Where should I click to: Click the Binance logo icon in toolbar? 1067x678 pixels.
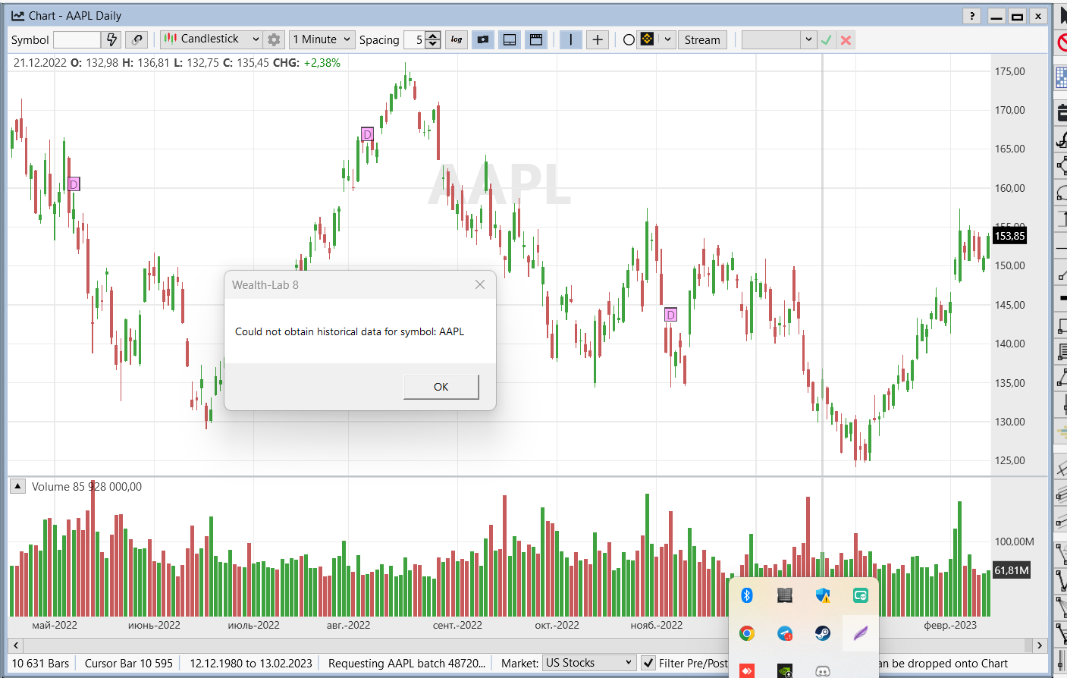click(x=647, y=39)
